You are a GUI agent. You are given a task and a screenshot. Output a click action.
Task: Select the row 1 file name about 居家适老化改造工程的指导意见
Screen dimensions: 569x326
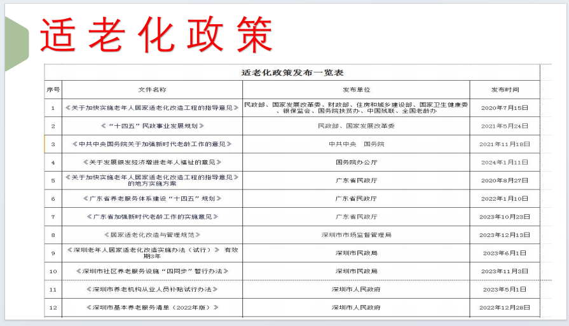click(152, 107)
